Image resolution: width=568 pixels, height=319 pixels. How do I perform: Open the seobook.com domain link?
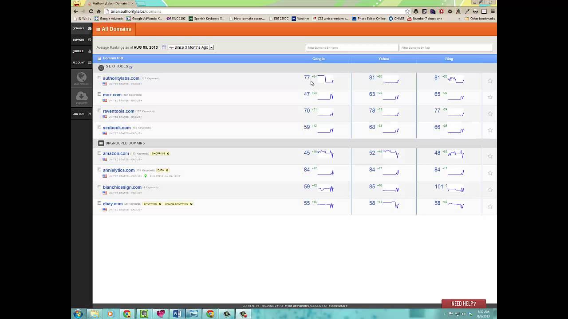117,128
